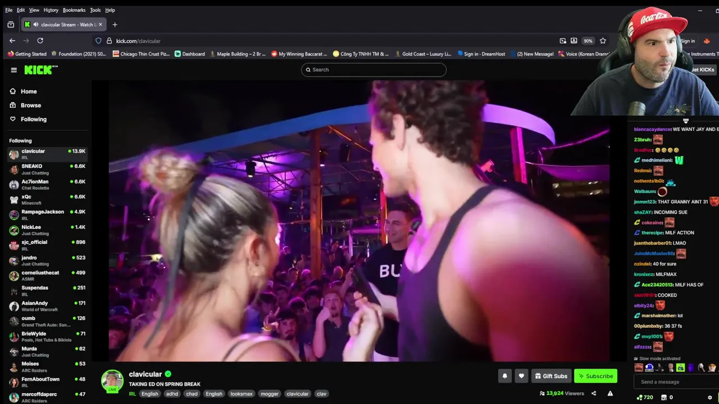
Task: Open the AsianAndy channel in Following list
Action: pyautogui.click(x=47, y=306)
